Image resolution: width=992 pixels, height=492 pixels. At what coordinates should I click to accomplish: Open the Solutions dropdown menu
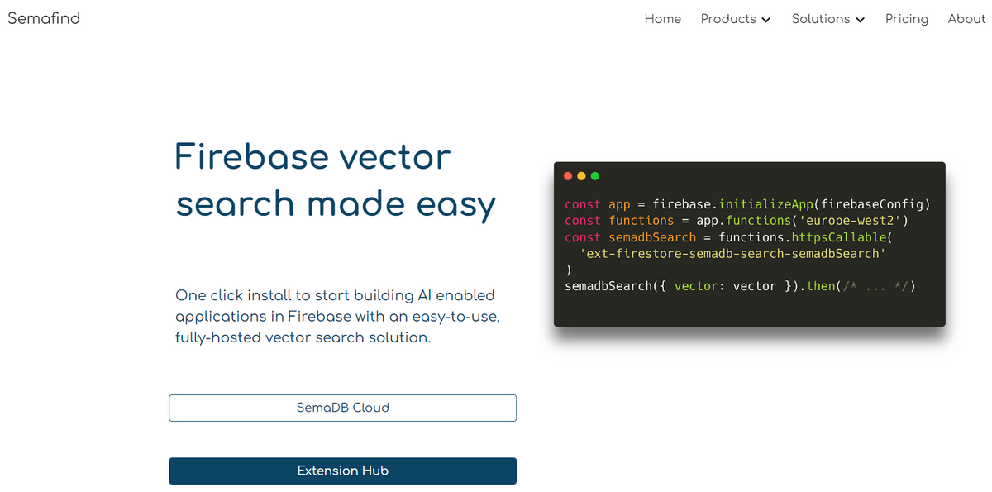point(821,18)
